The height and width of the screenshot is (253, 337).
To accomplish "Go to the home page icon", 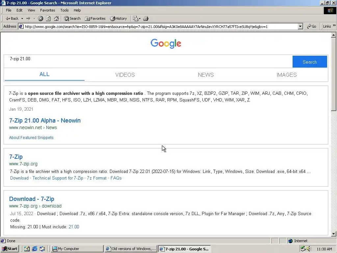I will pos(56,18).
